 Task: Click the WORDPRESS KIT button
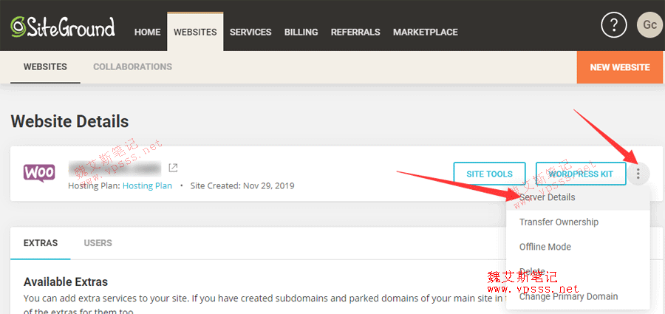pyautogui.click(x=581, y=174)
